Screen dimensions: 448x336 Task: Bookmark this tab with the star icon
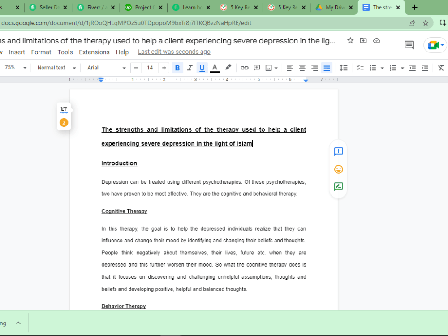pos(426,23)
